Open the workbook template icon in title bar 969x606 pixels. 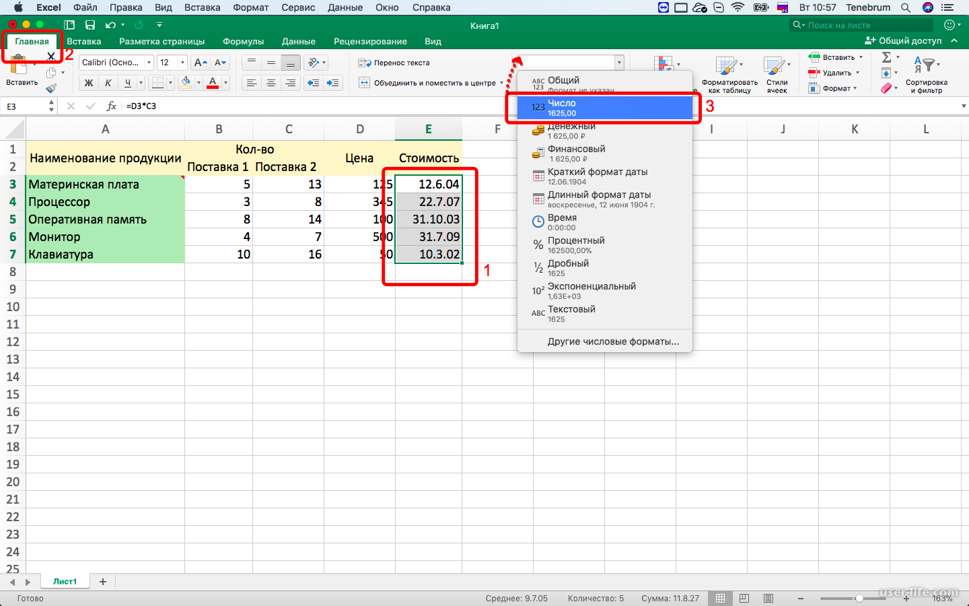click(x=69, y=25)
